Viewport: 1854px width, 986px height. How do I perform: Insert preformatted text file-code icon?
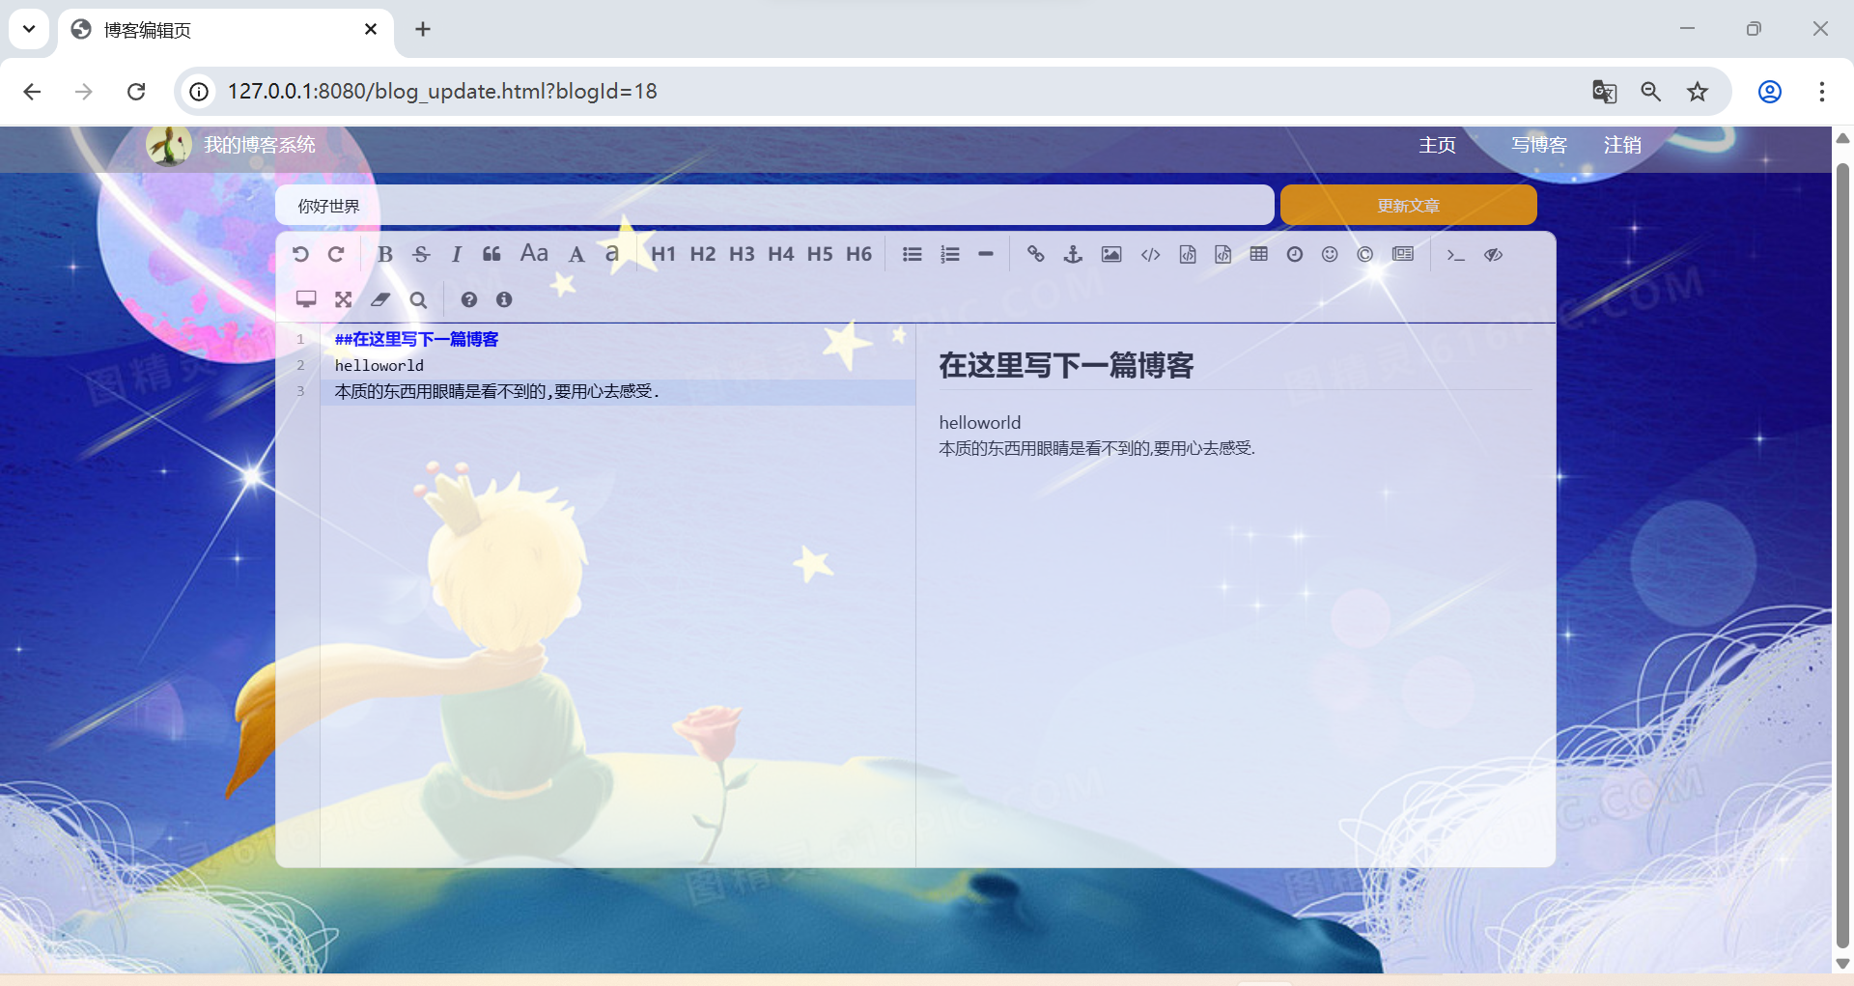click(1188, 254)
